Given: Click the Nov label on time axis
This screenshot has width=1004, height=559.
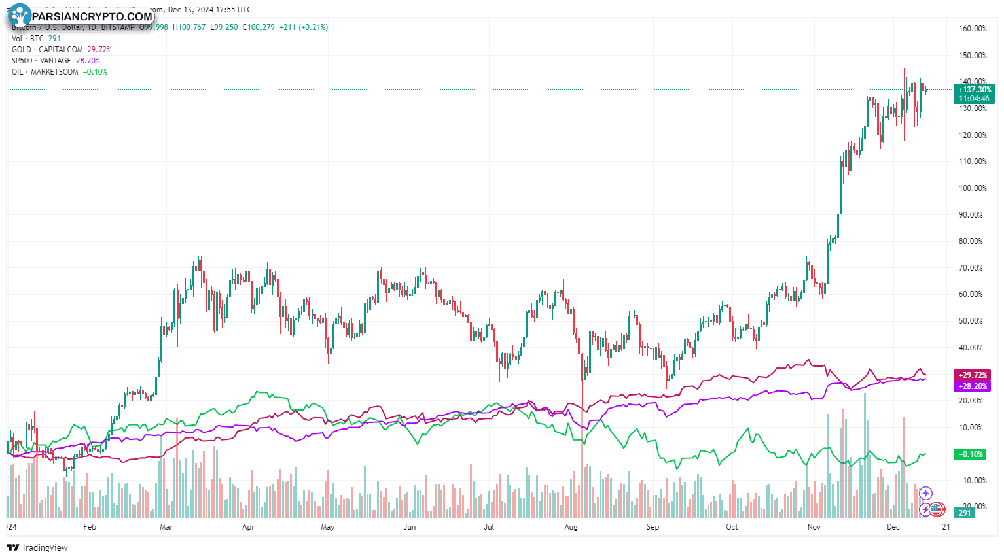Looking at the screenshot, I should click(814, 527).
